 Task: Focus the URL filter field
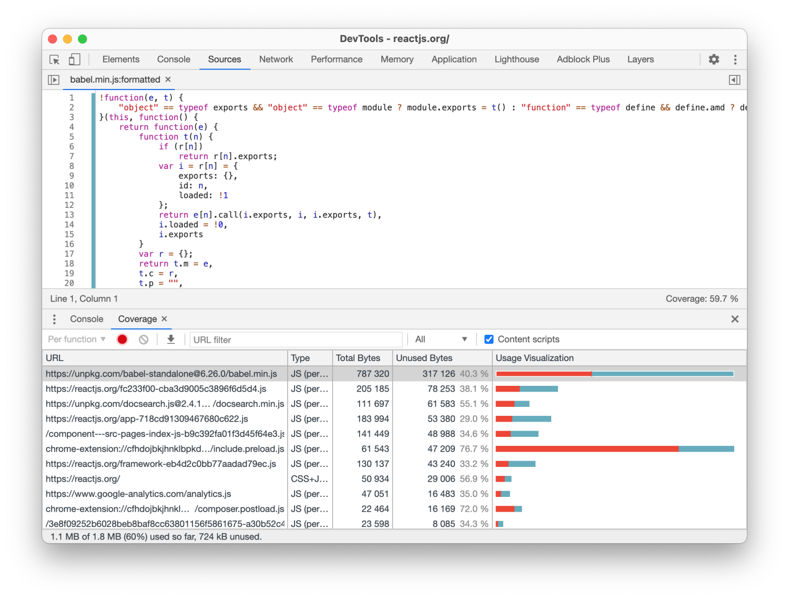[x=296, y=340]
